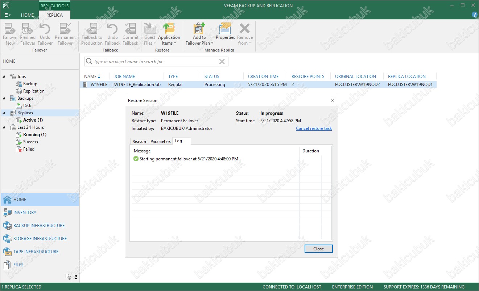The image size is (479, 291).
Task: Click the help question mark icon
Action: click(x=474, y=15)
